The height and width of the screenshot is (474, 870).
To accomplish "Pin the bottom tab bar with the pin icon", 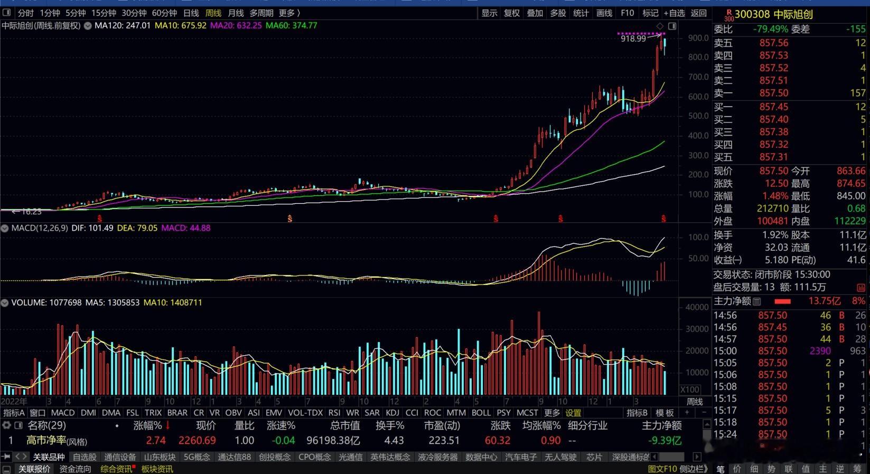I will coord(6,457).
